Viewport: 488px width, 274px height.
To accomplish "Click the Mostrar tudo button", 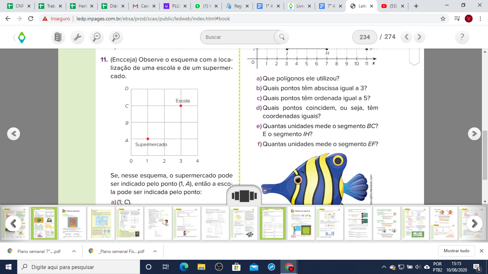I will [456, 251].
